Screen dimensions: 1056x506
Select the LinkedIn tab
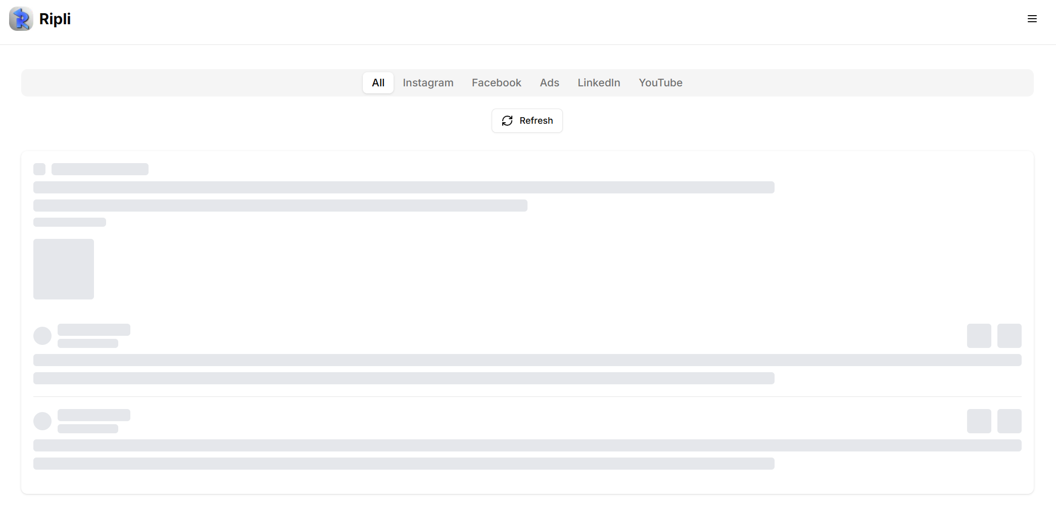point(598,82)
